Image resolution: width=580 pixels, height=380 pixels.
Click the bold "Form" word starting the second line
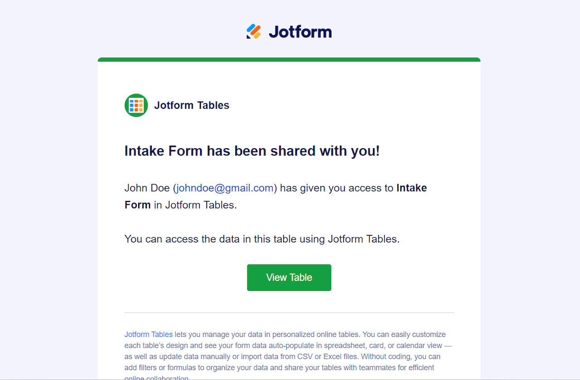click(x=137, y=205)
